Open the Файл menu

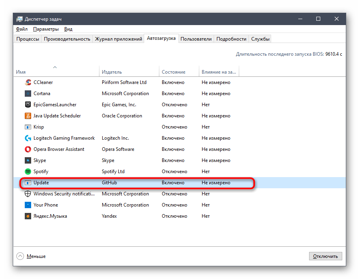22,29
